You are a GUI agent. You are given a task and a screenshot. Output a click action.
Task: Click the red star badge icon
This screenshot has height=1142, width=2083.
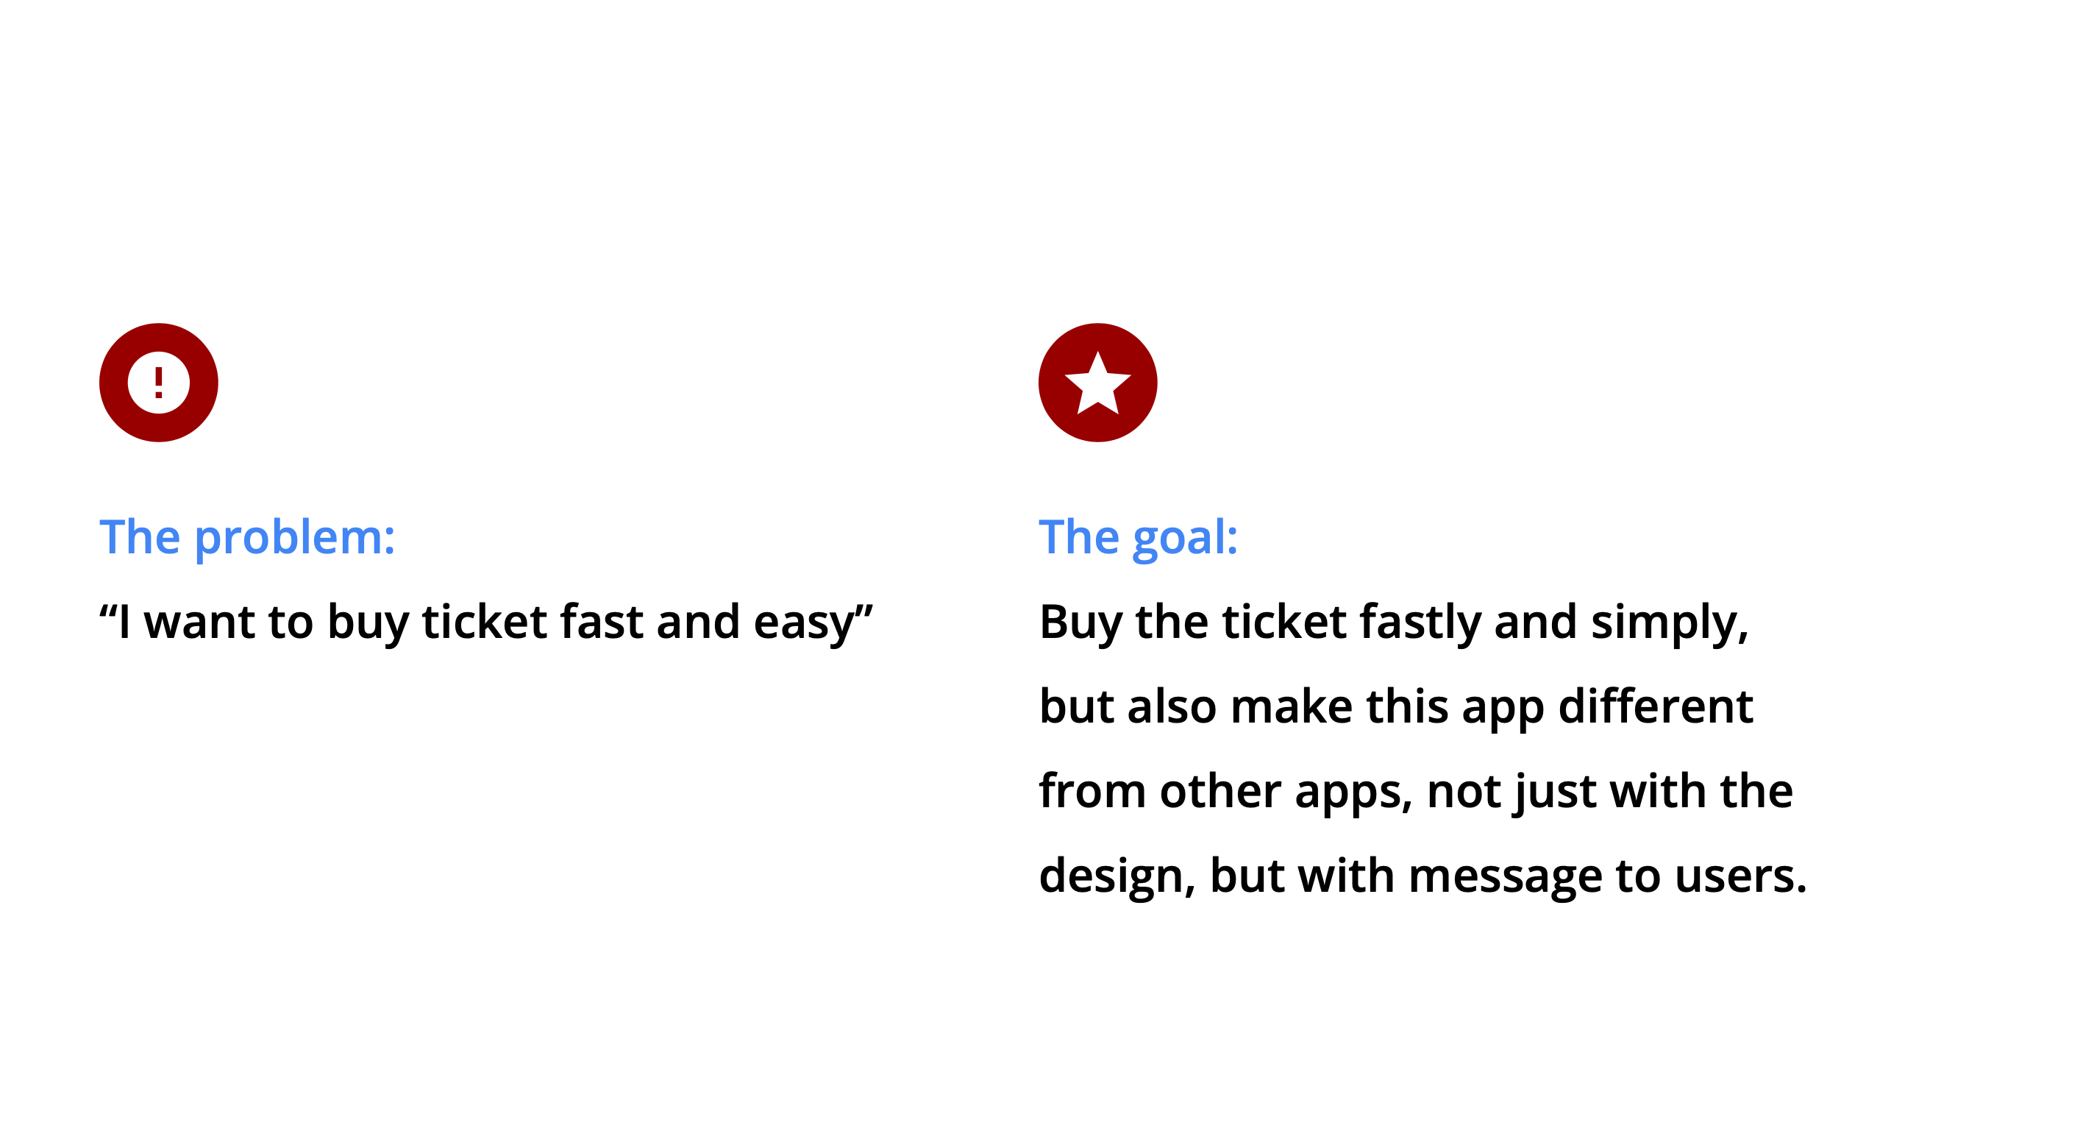click(x=1097, y=383)
